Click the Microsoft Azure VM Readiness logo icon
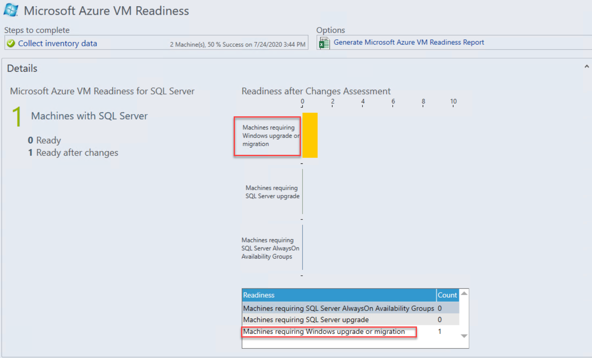 pos(11,10)
